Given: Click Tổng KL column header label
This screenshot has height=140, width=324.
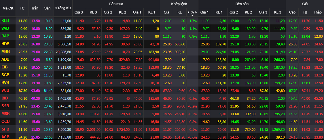Looking at the screenshot, I should [63, 8].
